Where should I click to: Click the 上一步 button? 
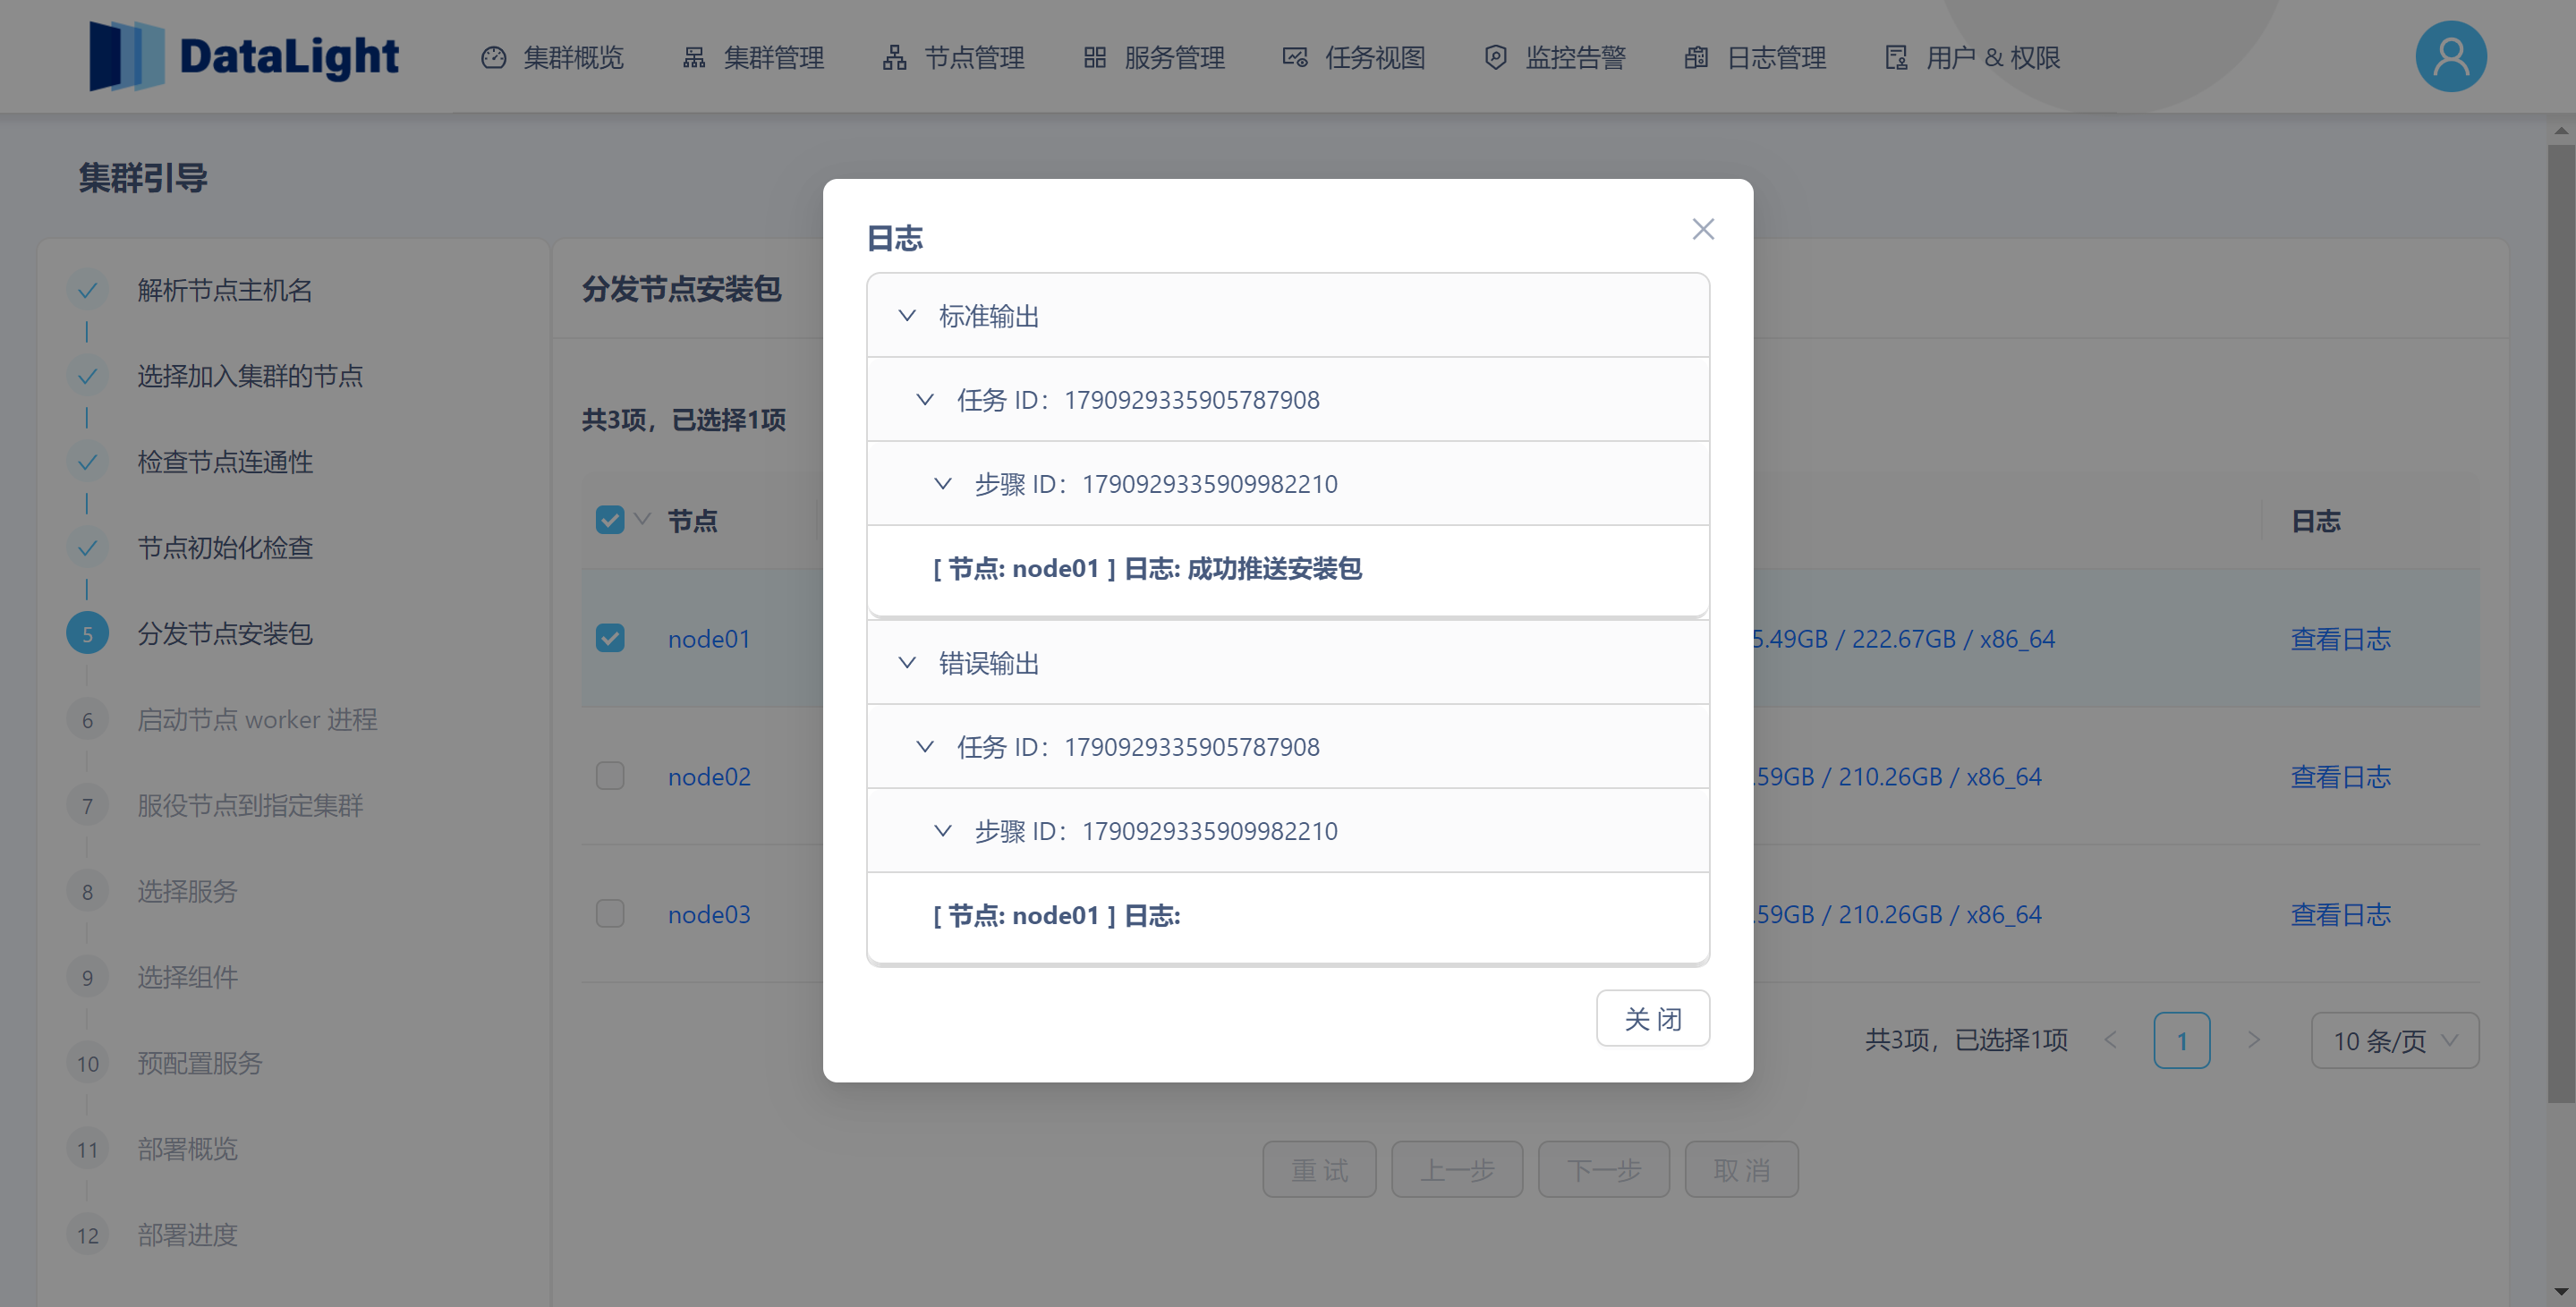click(1457, 1170)
